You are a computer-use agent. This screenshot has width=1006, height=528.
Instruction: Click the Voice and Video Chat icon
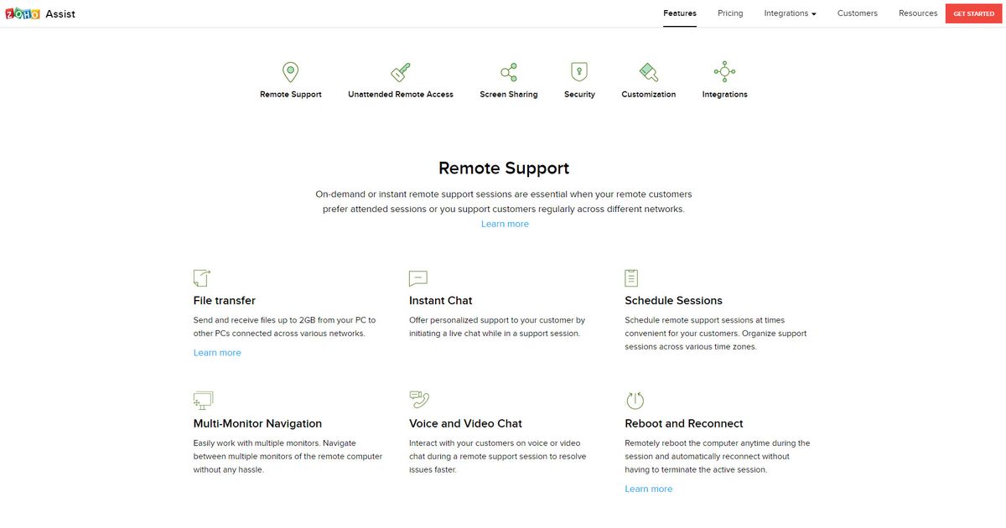click(x=419, y=400)
